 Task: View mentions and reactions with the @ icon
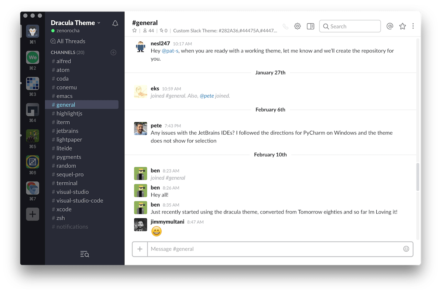click(x=390, y=26)
